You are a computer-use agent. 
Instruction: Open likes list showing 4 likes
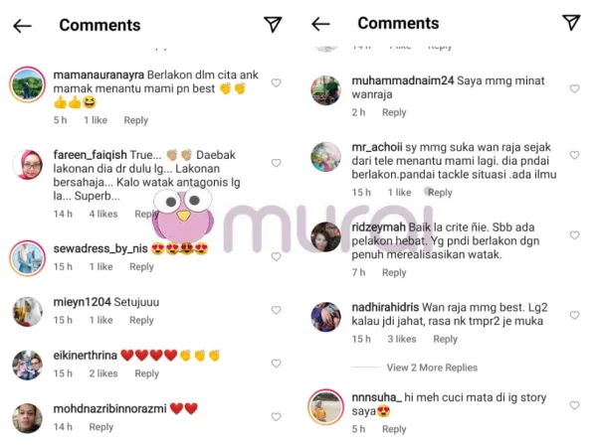[103, 214]
